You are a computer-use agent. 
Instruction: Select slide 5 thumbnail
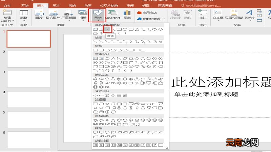pos(28,120)
